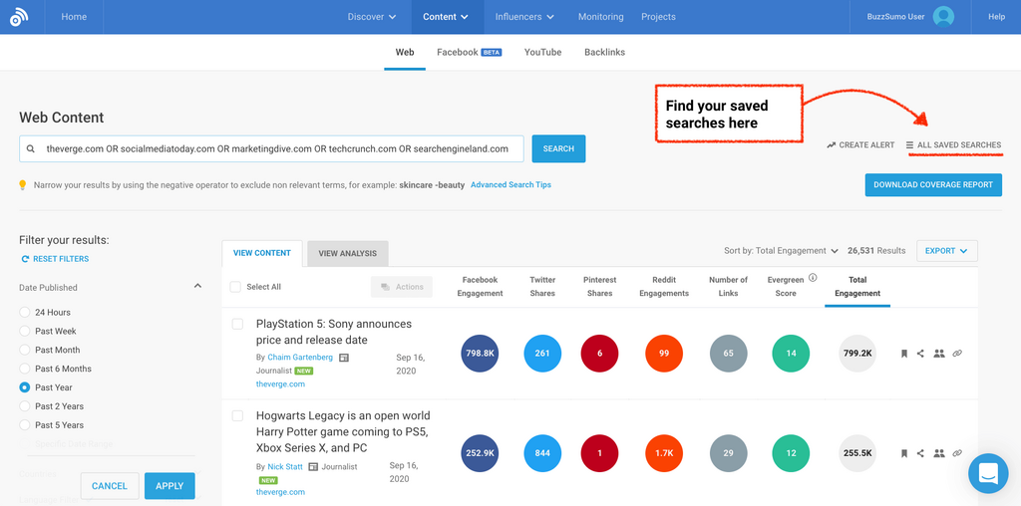Bookmark the PlayStation 5 article

[904, 354]
